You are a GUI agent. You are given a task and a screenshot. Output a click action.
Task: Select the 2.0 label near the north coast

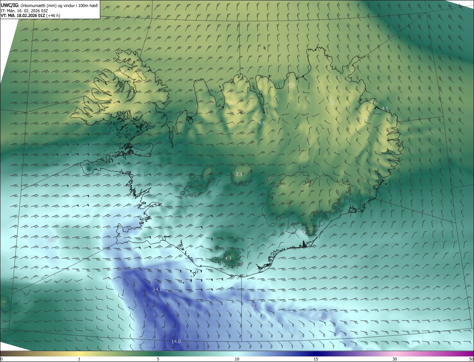292,86
